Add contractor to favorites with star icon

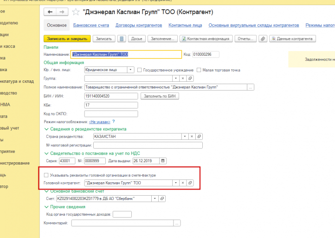(76, 12)
